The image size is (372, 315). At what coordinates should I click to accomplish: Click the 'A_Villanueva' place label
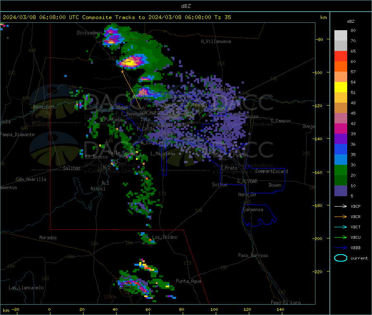pyautogui.click(x=216, y=41)
